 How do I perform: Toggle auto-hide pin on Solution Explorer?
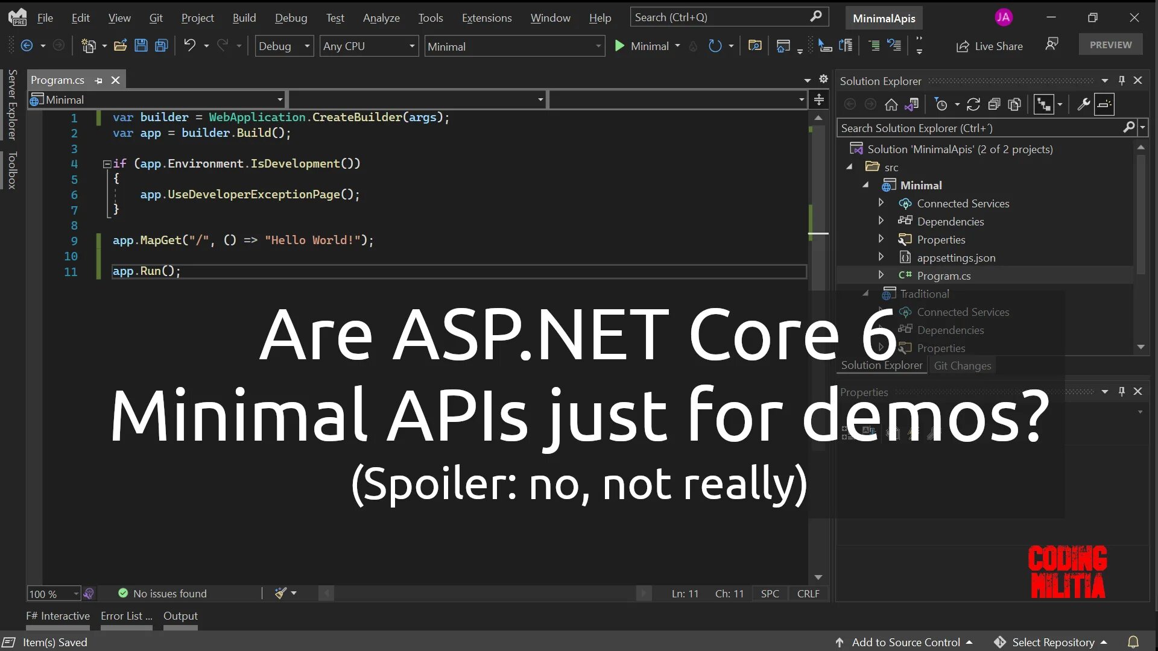point(1121,80)
